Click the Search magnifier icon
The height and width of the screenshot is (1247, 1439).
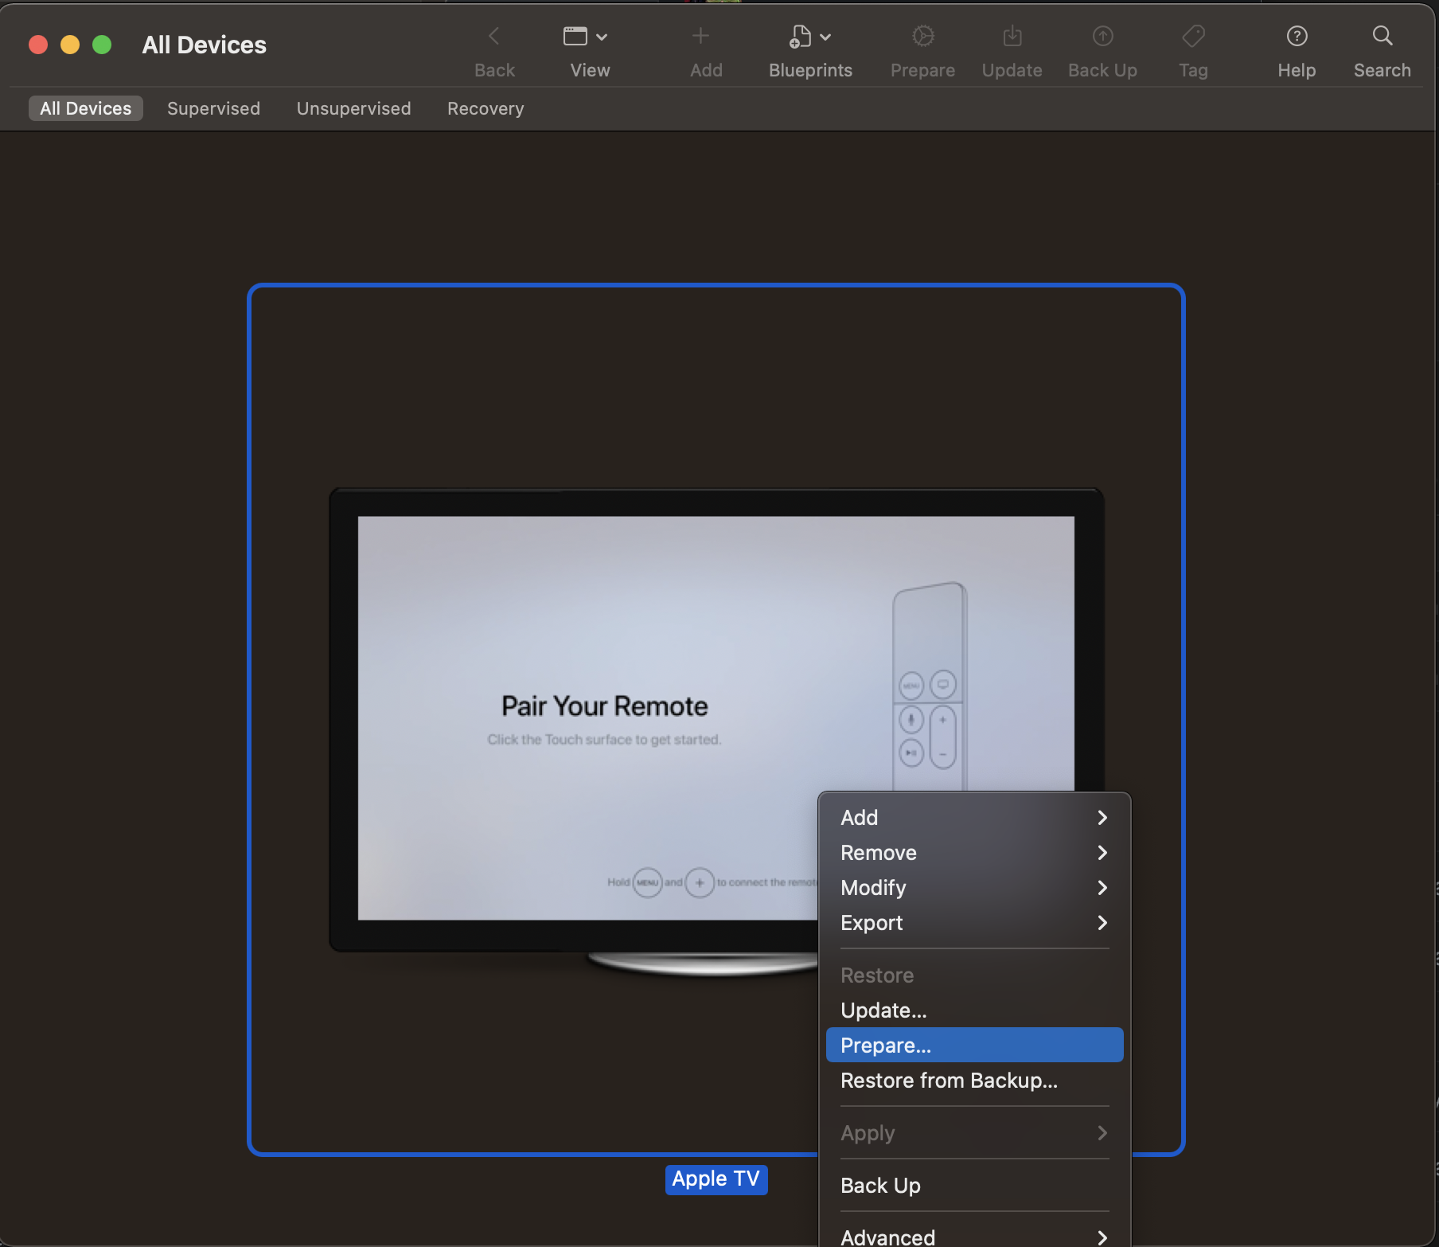(1382, 37)
